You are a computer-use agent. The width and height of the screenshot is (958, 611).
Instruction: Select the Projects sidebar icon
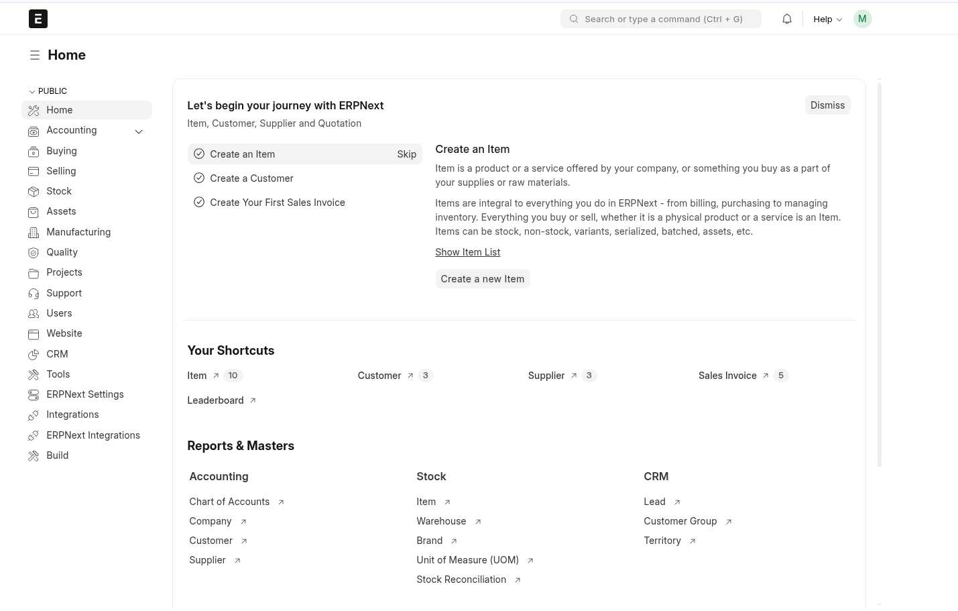pos(34,273)
